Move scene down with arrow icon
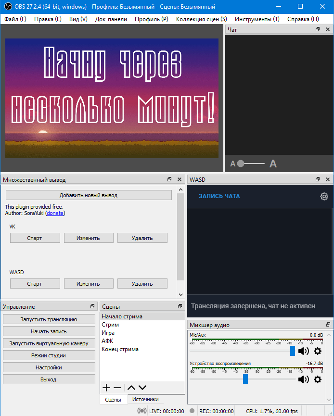This screenshot has width=334, height=416. click(x=142, y=388)
